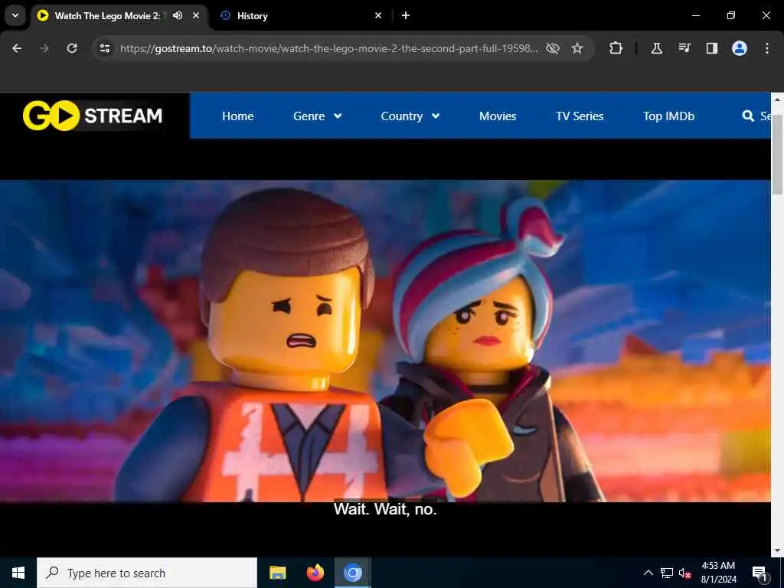The width and height of the screenshot is (784, 588).
Task: Click the scrollbar up arrow
Action: (778, 99)
